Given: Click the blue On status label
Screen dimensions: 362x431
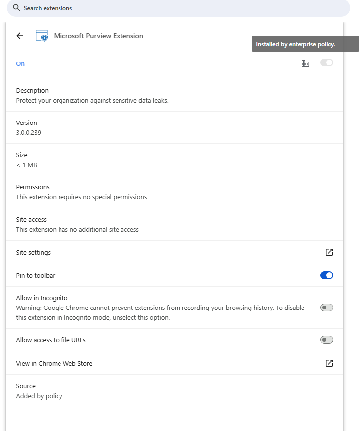Looking at the screenshot, I should [20, 64].
